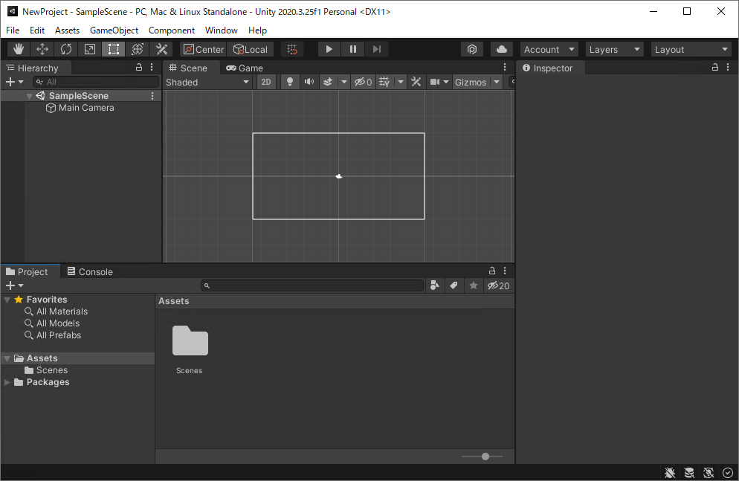739x481 pixels.
Task: Toggle Local handle rotation
Action: pos(251,49)
